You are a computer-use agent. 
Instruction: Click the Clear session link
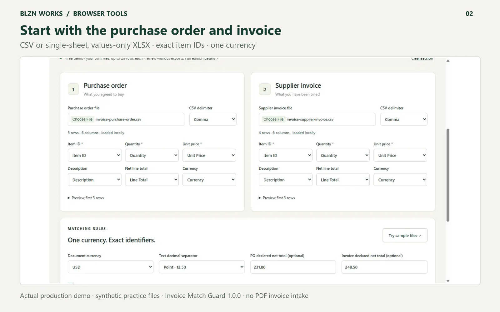[x=422, y=59]
